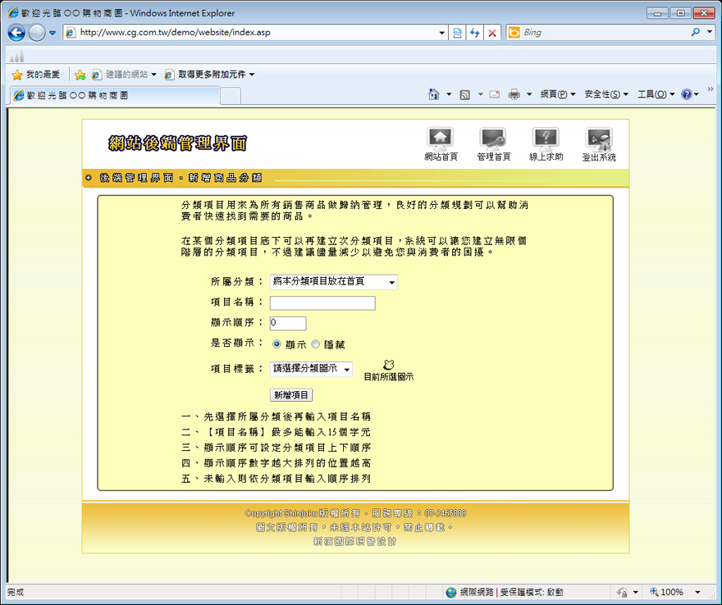Click the Stop loading red X icon
The width and height of the screenshot is (722, 605).
point(492,33)
